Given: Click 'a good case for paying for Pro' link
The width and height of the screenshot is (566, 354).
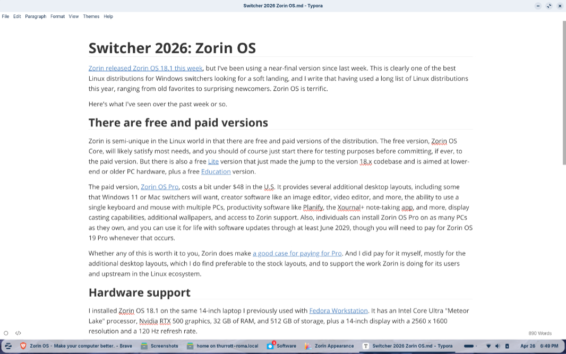Looking at the screenshot, I should tap(297, 253).
